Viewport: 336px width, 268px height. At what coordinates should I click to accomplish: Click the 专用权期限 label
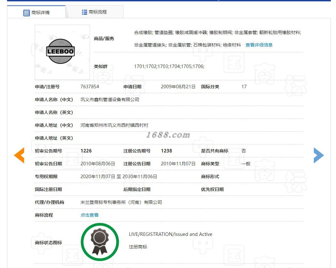[x=46, y=177]
